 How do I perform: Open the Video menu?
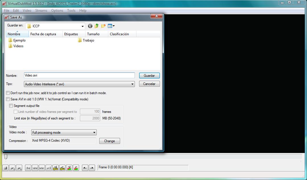pos(27,11)
